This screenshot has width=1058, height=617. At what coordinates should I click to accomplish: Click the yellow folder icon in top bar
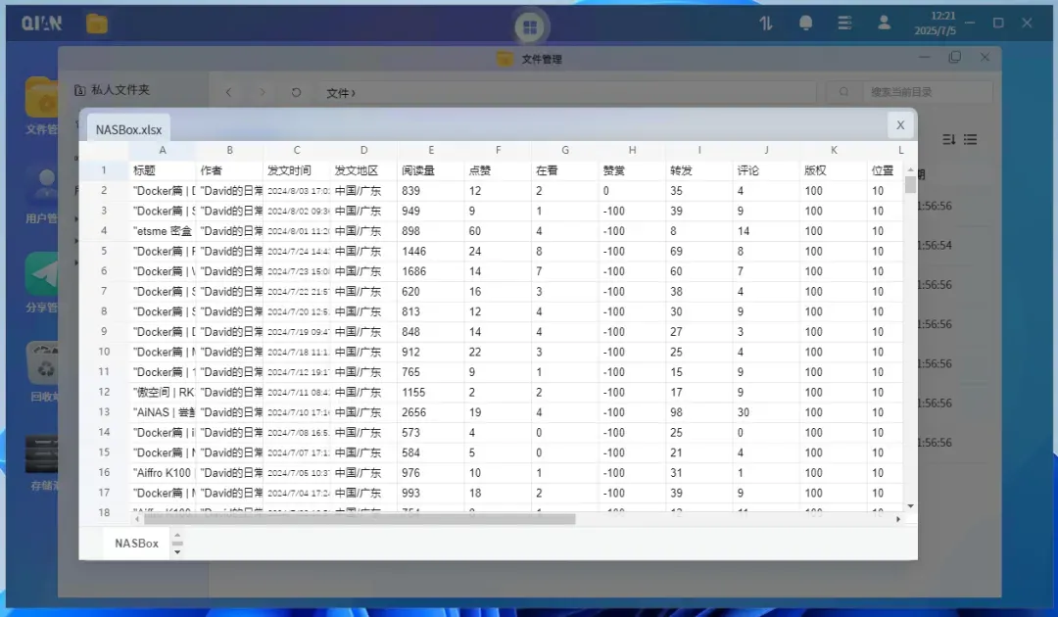point(96,24)
